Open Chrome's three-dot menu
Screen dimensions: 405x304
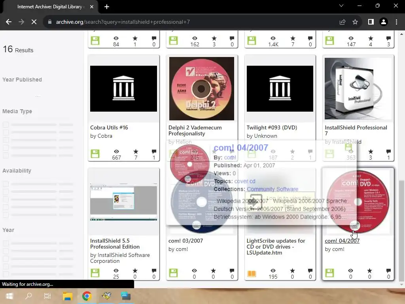pyautogui.click(x=396, y=22)
